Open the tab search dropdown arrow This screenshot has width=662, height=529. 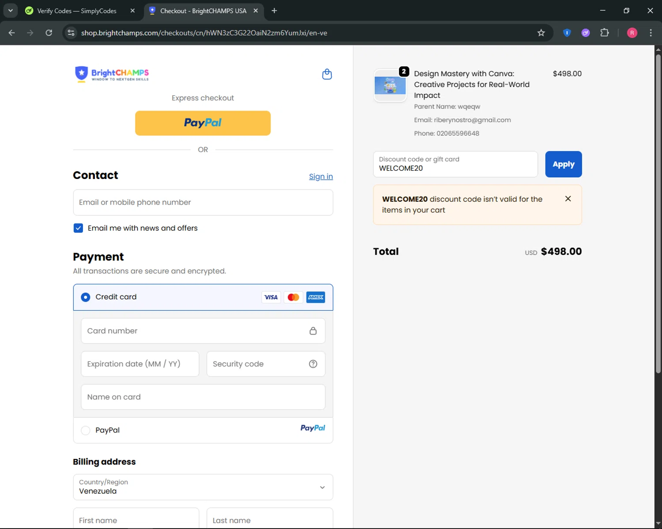[x=10, y=11]
